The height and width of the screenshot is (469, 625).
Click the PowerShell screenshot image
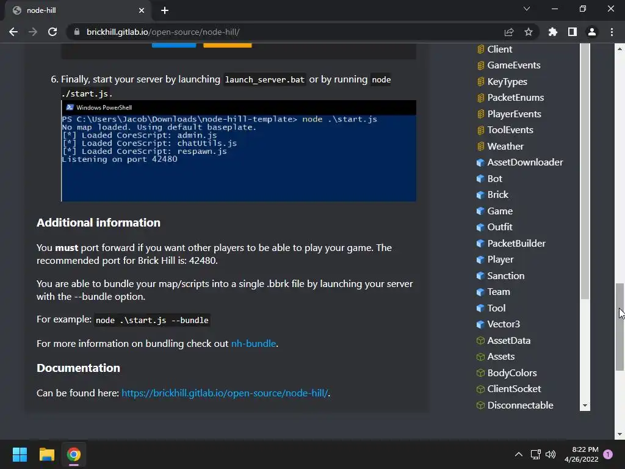point(239,151)
